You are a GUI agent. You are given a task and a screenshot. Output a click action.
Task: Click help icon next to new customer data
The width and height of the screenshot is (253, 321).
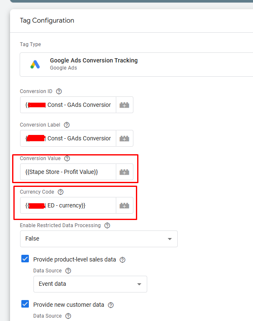(110, 305)
